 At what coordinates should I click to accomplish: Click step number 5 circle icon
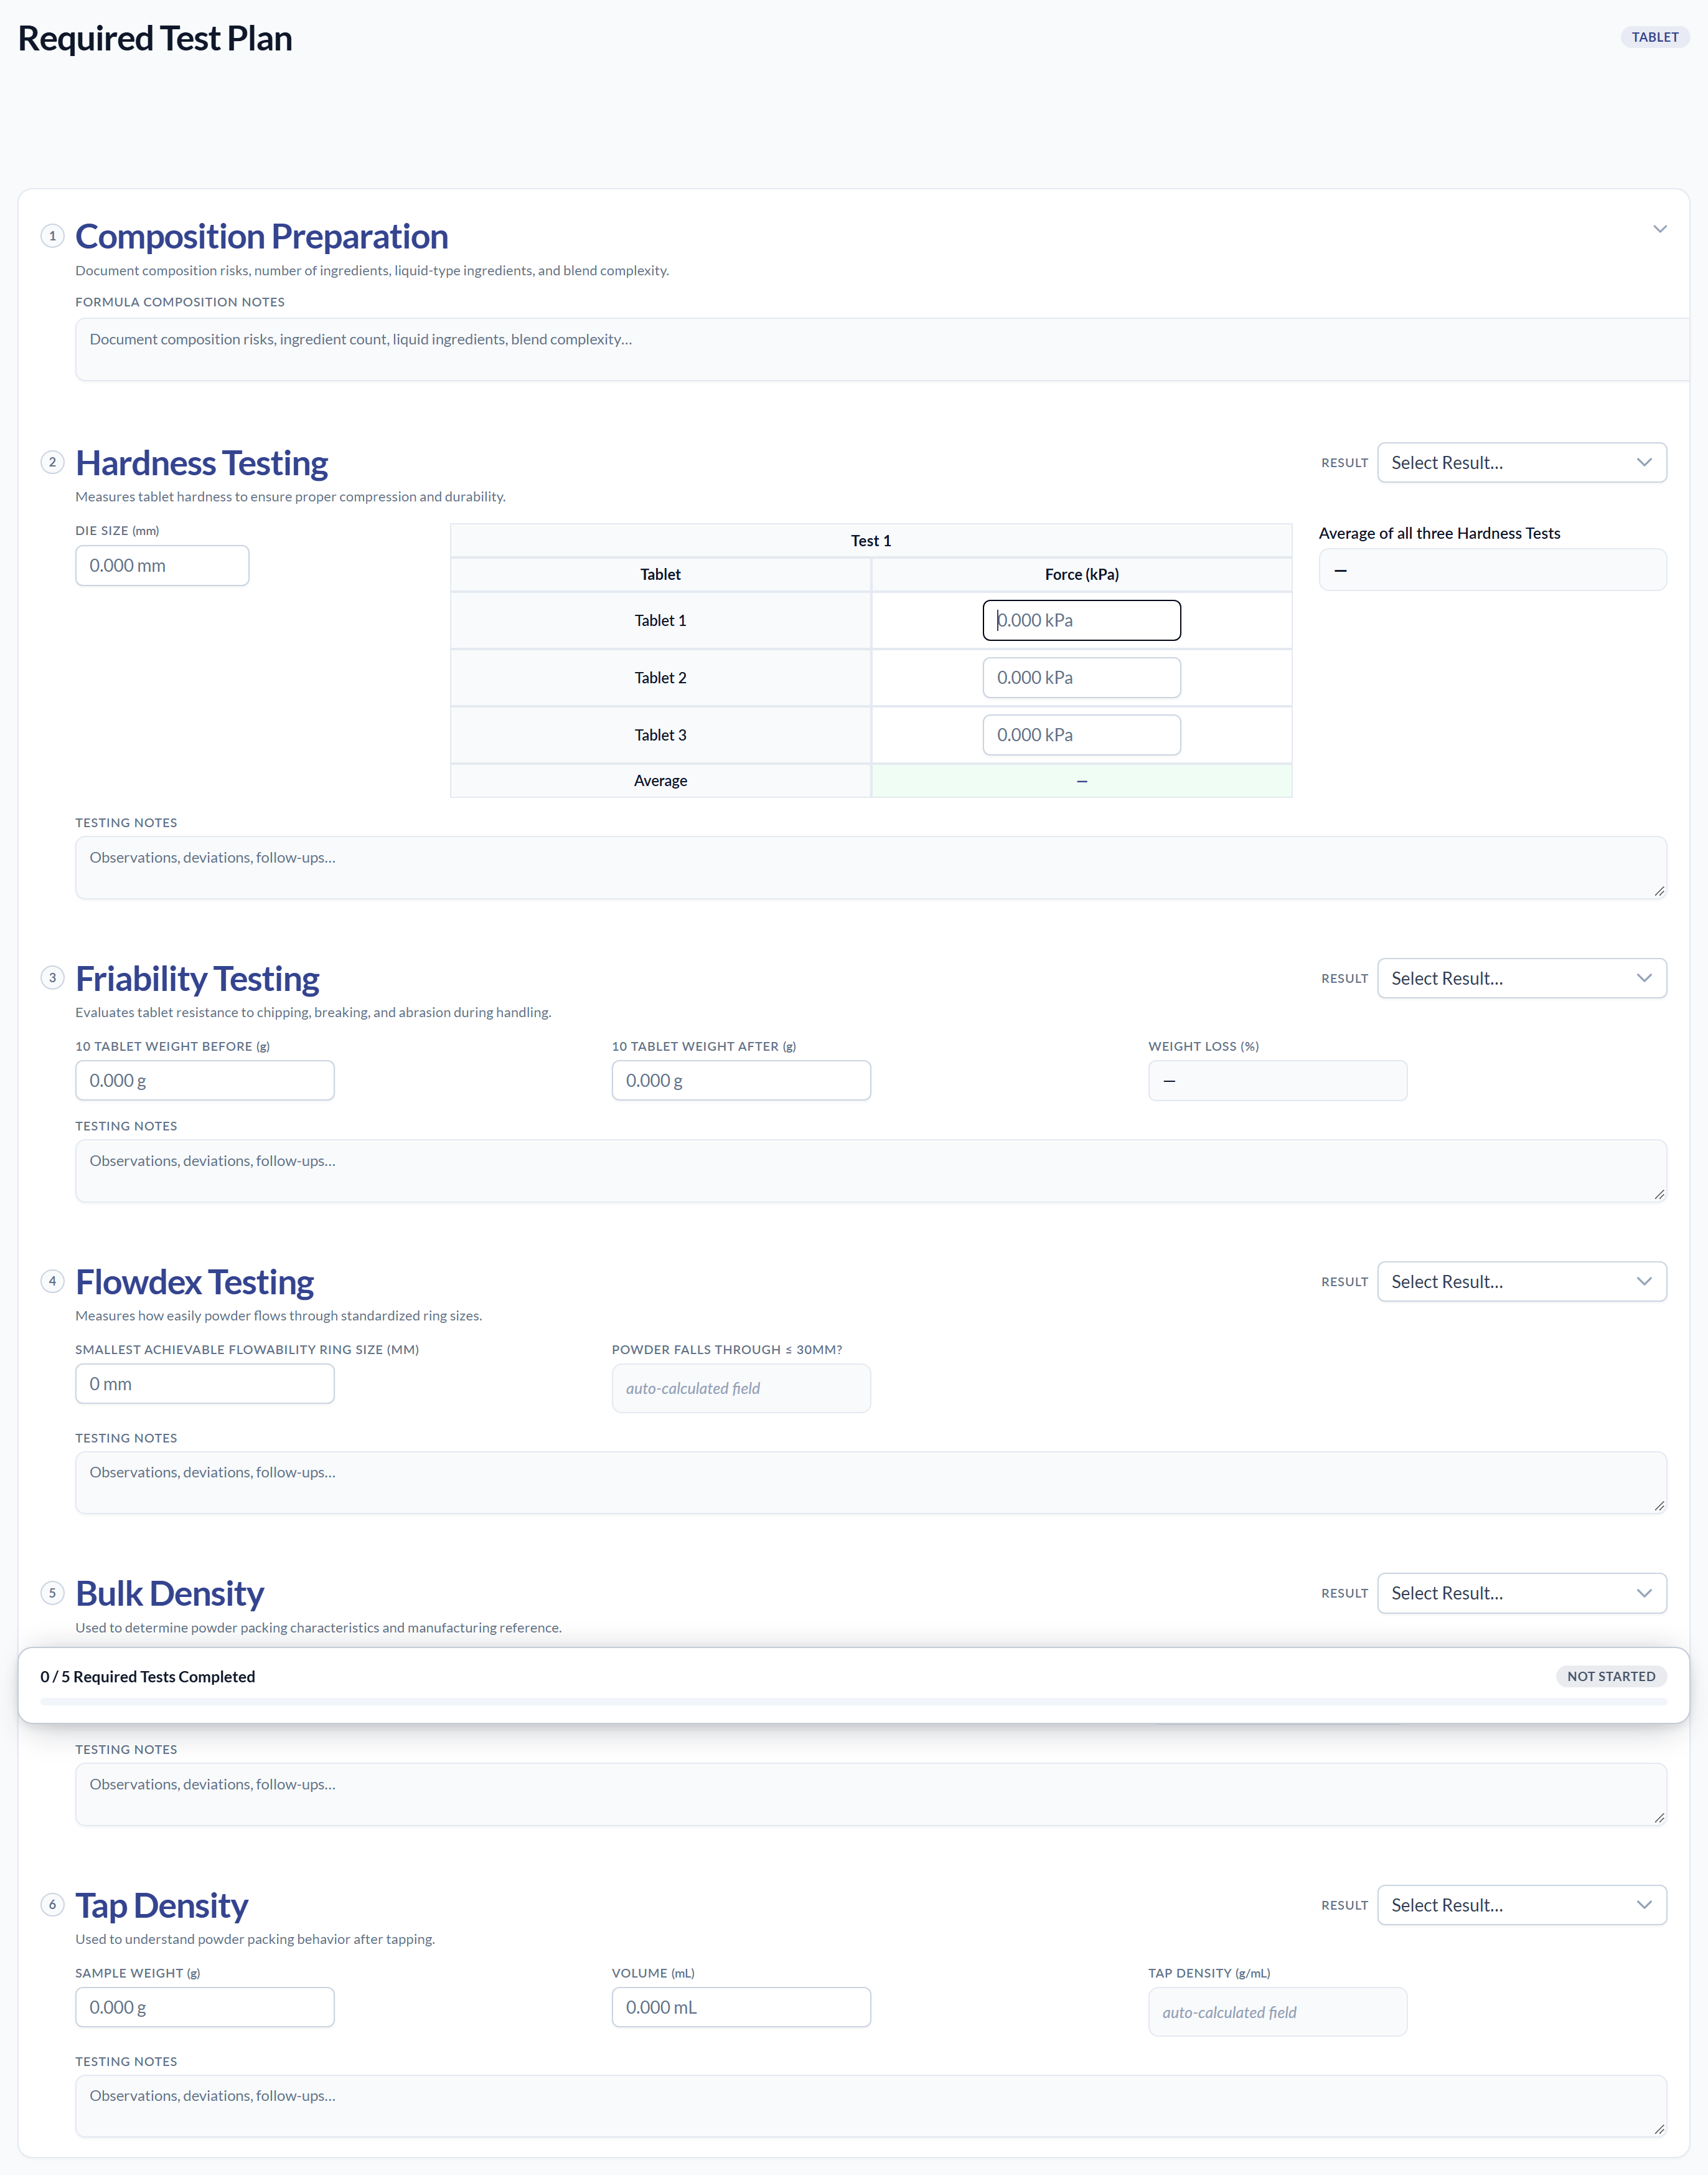(52, 1593)
